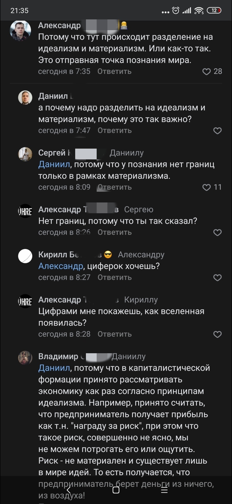Viewport: 232px width, 504px height.
Task: Open Владимир's avatar picture
Action: (25, 358)
